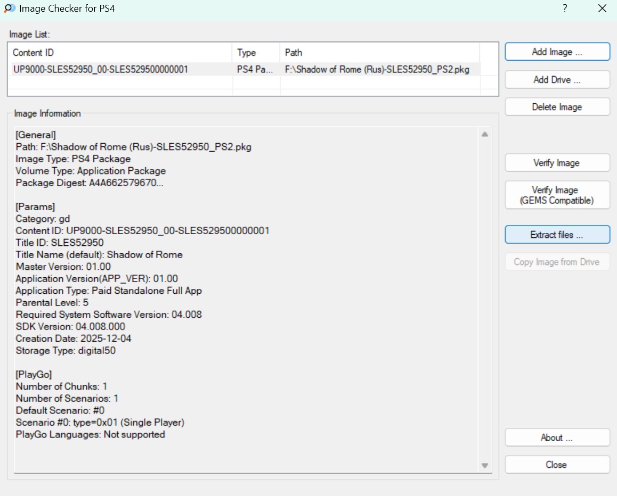Open the Extract files dialog
617x496 pixels.
point(557,235)
